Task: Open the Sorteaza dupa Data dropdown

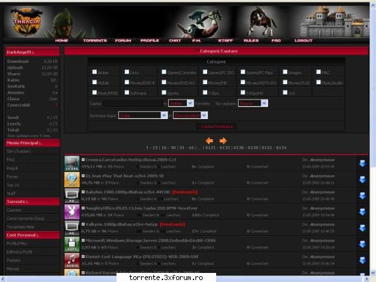Action: coord(142,115)
